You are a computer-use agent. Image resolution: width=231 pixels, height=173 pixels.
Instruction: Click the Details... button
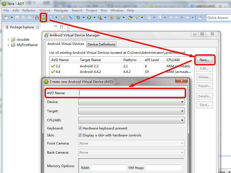204,96
